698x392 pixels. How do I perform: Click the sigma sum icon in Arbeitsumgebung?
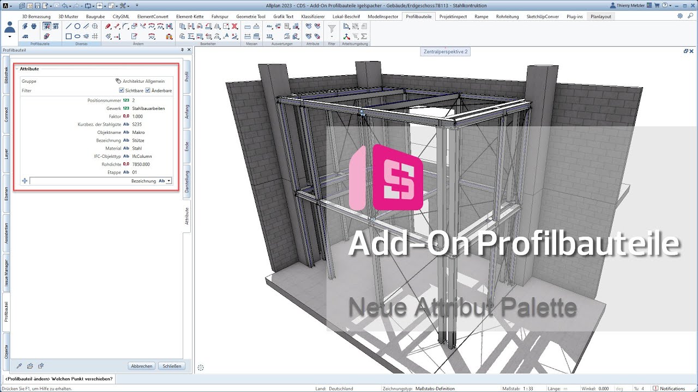(364, 36)
